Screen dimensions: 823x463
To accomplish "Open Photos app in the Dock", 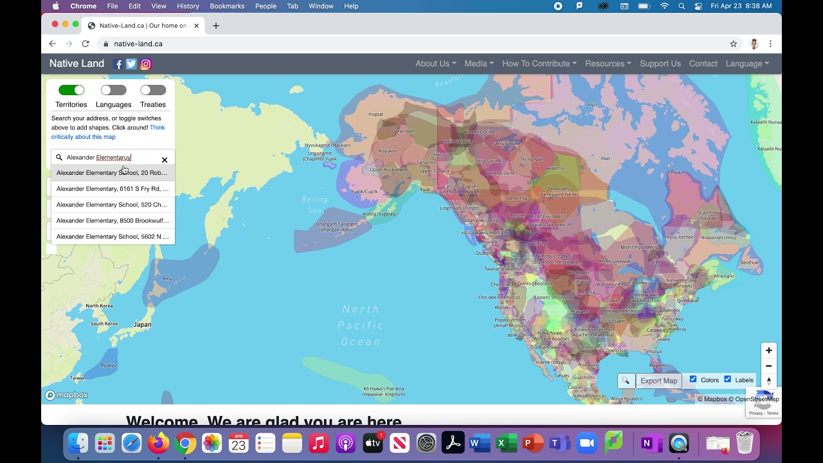I will click(212, 443).
